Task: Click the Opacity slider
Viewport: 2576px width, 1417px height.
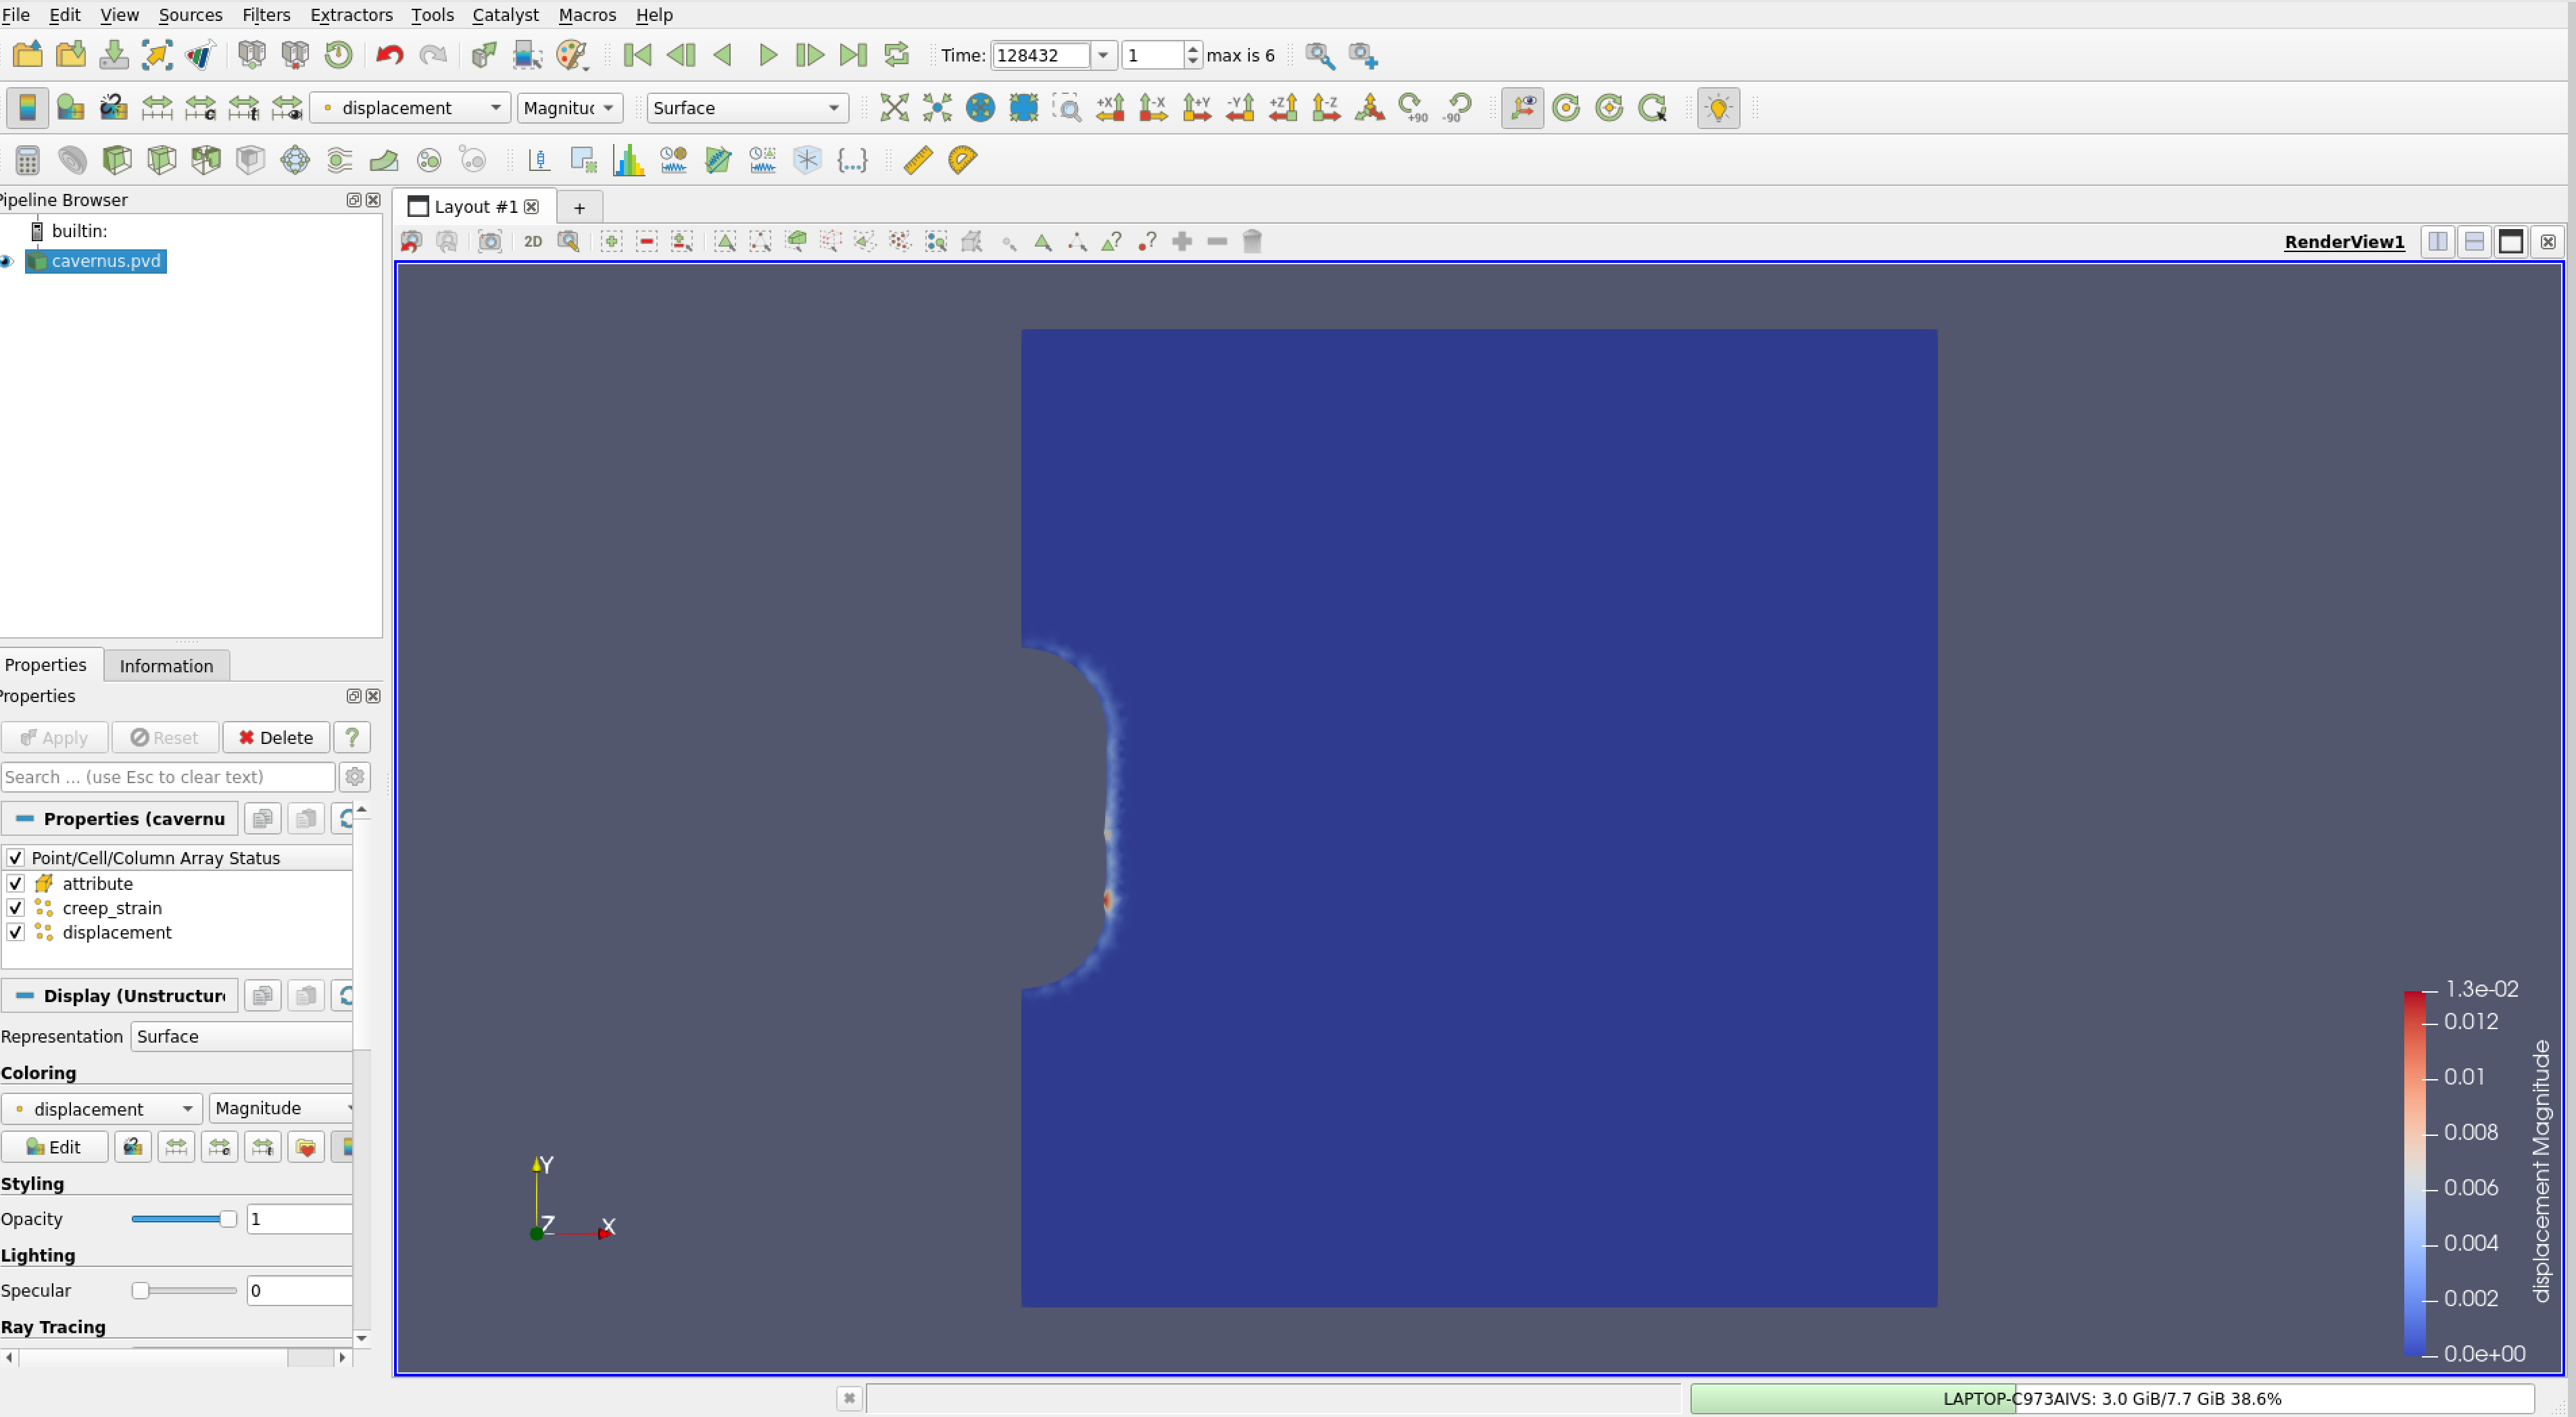Action: [x=184, y=1218]
